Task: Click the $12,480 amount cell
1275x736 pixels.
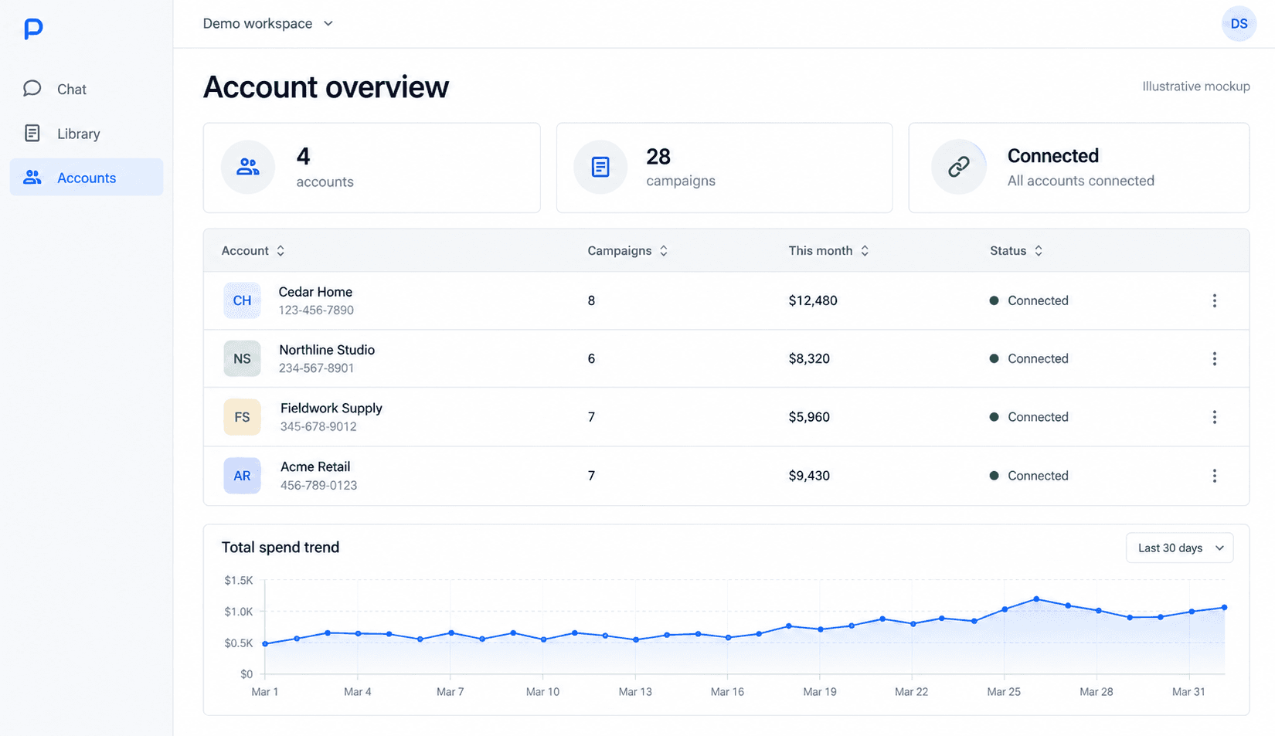Action: point(813,300)
